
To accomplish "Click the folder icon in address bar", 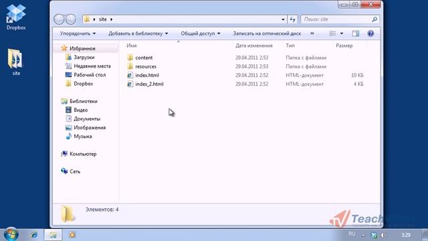I will click(x=87, y=19).
